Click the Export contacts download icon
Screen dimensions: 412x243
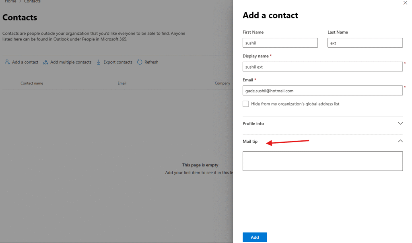pyautogui.click(x=99, y=62)
